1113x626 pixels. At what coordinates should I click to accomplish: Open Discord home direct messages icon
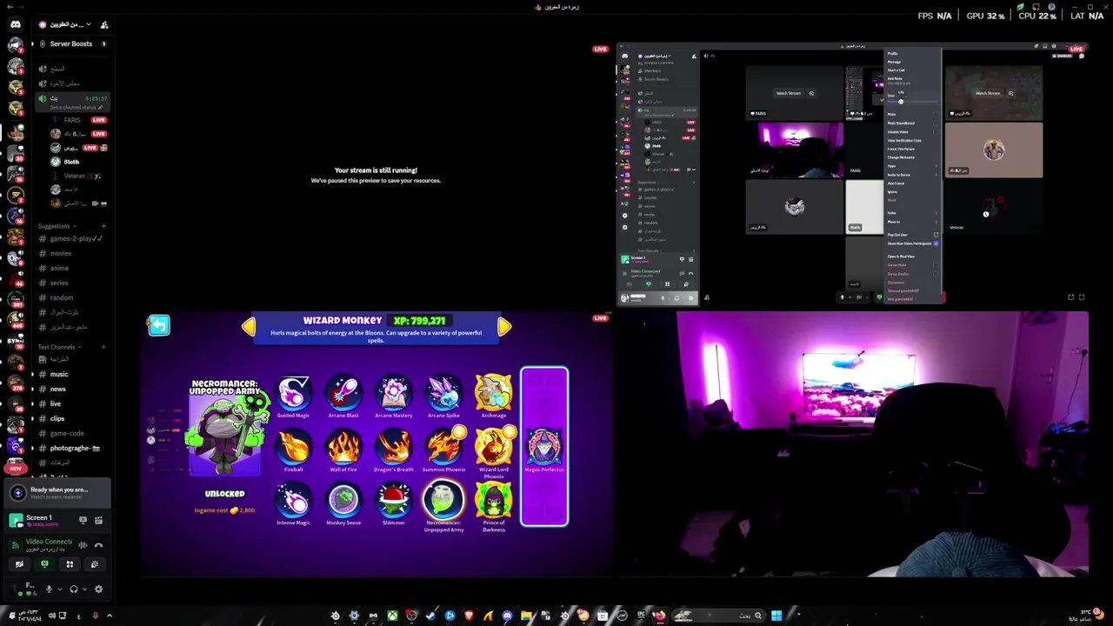click(15, 24)
